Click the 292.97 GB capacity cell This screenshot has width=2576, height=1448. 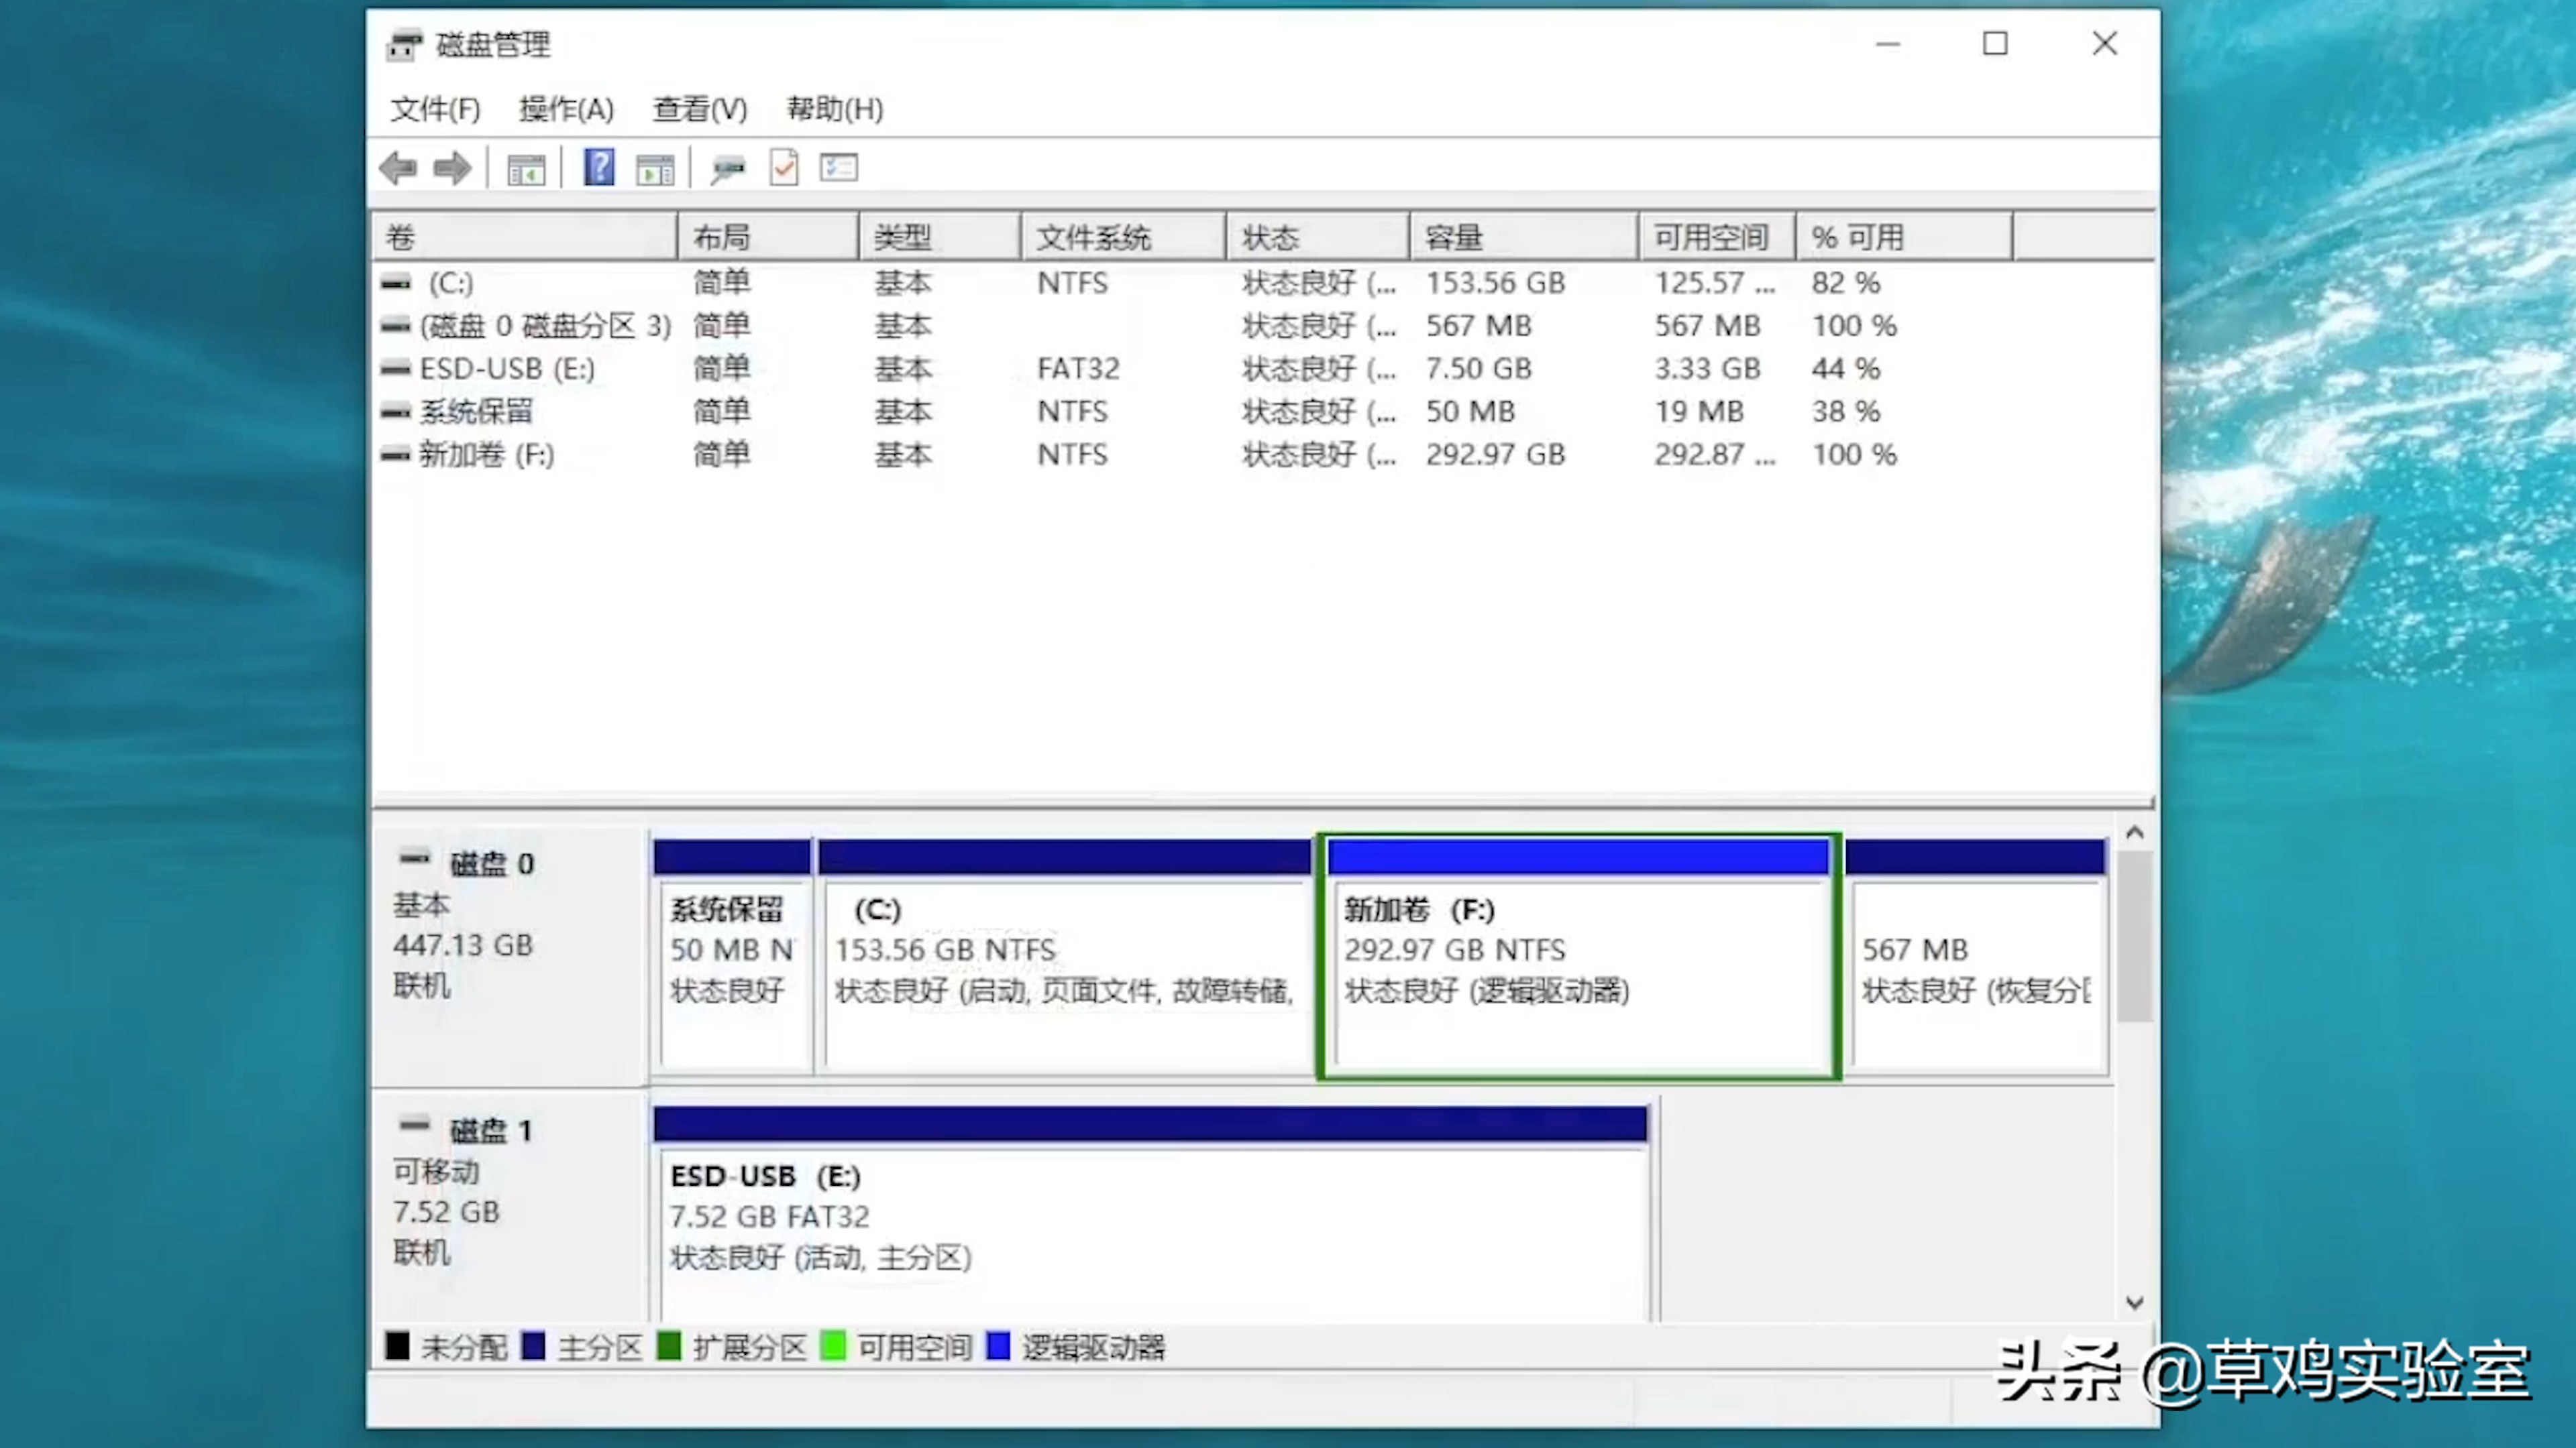point(1495,455)
